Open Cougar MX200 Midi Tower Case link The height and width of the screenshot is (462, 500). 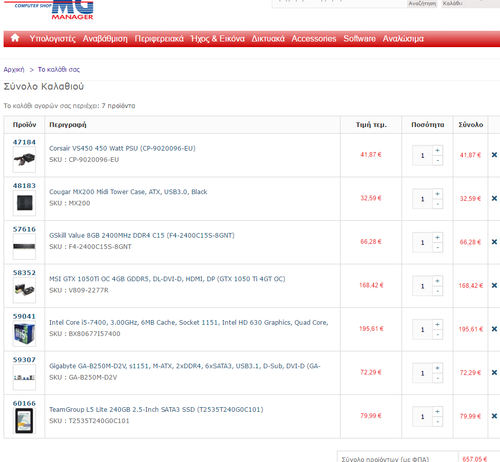tap(128, 192)
